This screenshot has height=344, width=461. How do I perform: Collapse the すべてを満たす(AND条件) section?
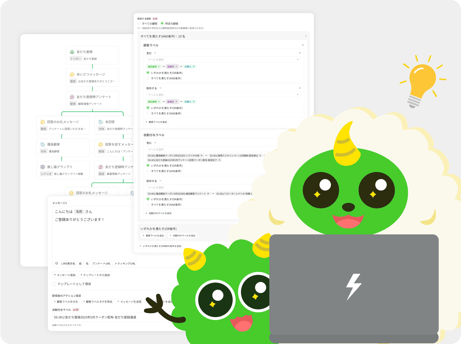click(306, 36)
